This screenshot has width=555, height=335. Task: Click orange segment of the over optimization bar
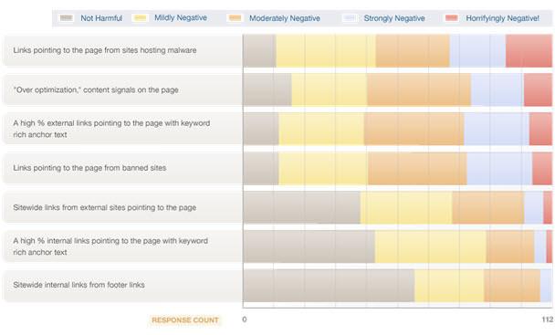point(419,89)
